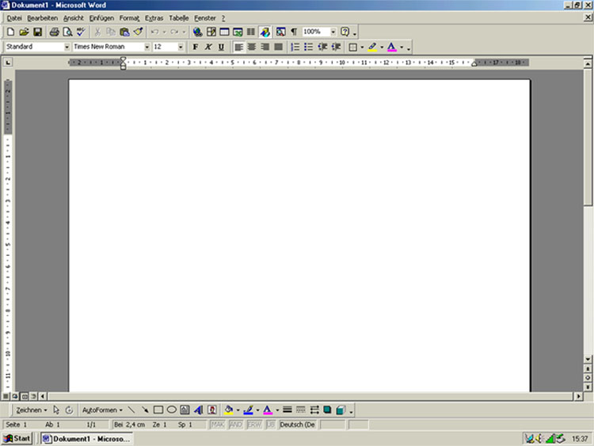Save the document with floppy disk icon
Screen dimensions: 594x446
tap(37, 32)
